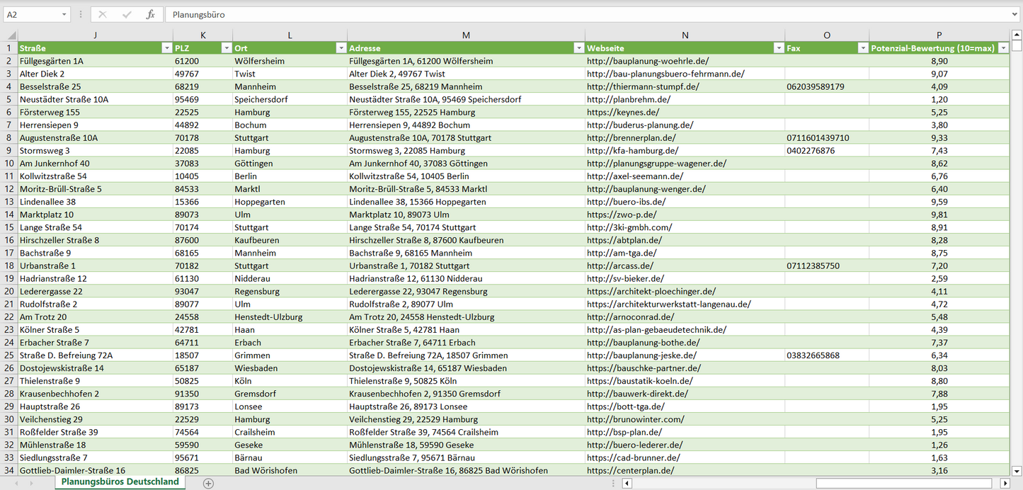
Task: Click the Enter checkmark icon in formula bar
Action: pos(127,14)
